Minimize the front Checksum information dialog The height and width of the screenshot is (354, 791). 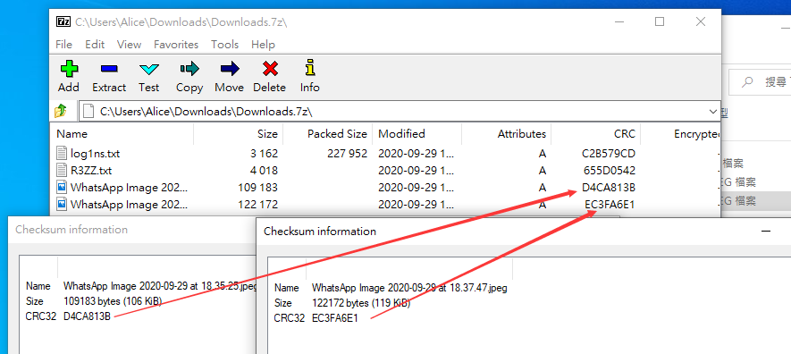pos(766,231)
